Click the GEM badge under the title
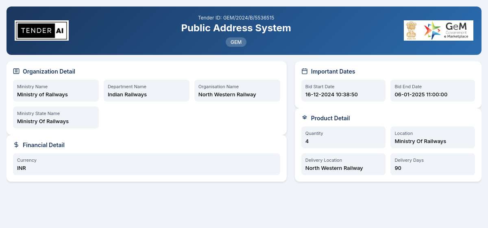Image resolution: width=488 pixels, height=228 pixels. coord(236,42)
